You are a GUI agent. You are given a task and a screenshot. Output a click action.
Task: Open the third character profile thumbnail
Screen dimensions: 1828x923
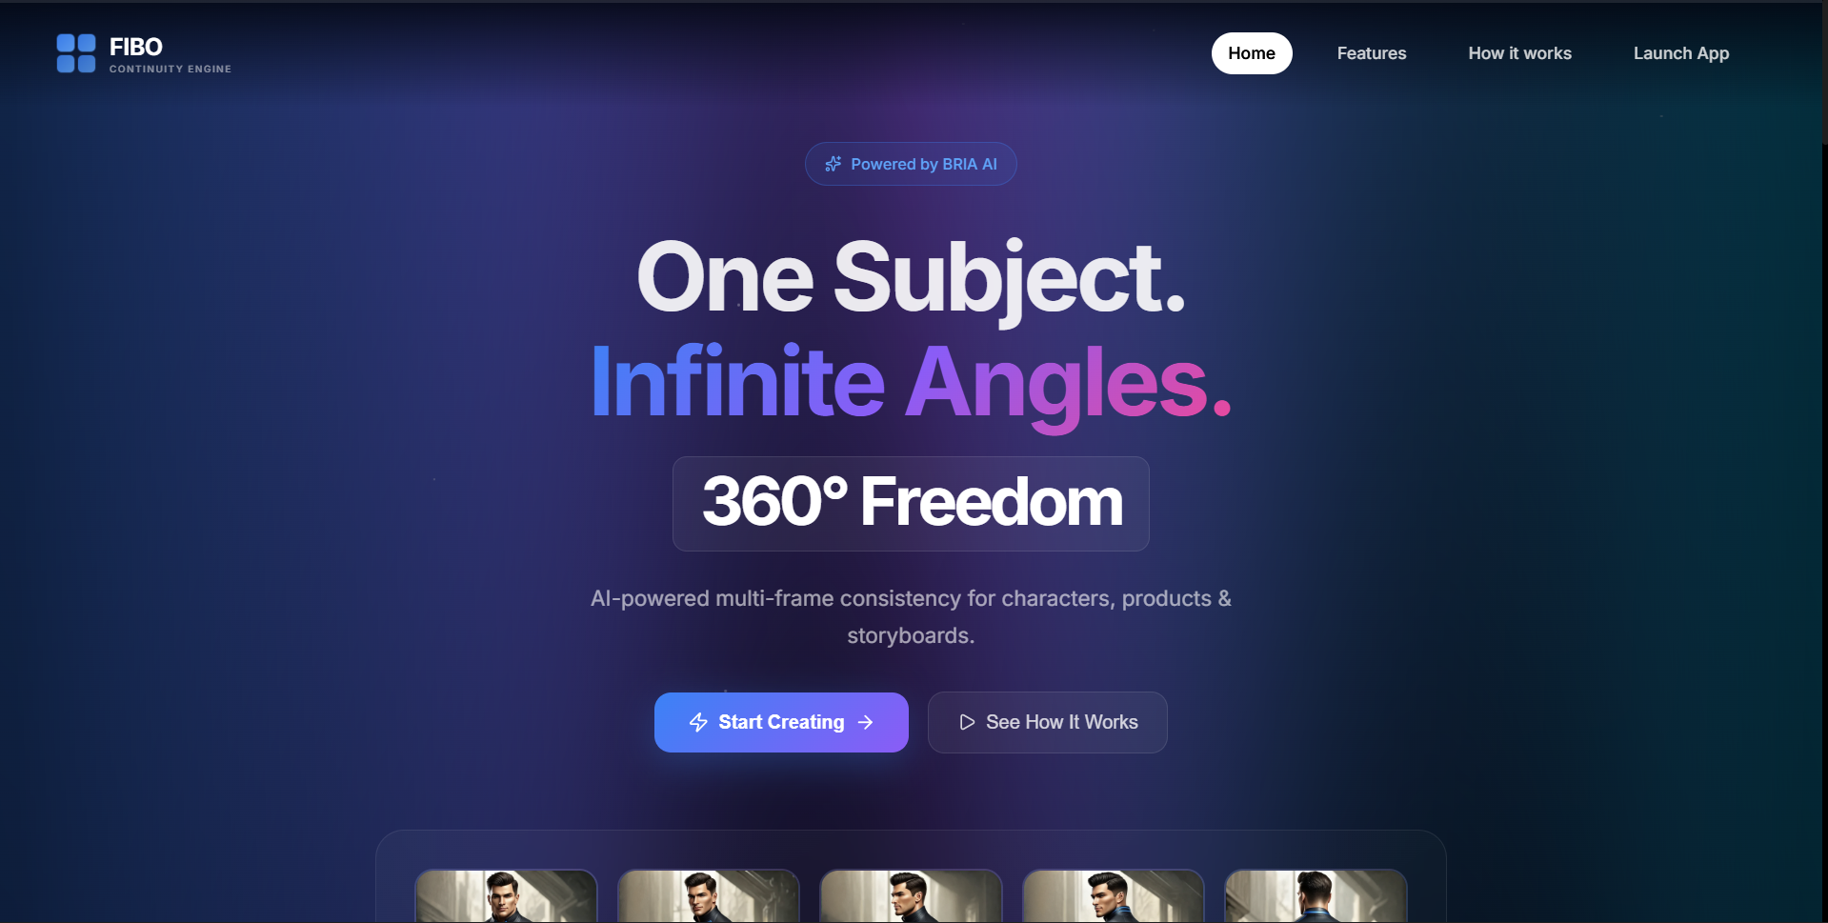coord(911,895)
